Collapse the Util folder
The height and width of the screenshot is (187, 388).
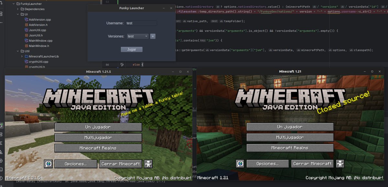[x=18, y=51]
